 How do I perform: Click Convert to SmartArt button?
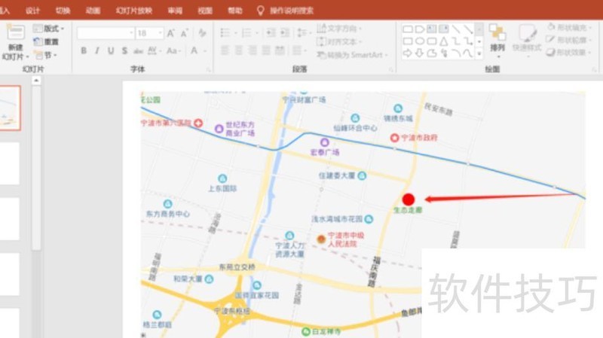[x=352, y=55]
